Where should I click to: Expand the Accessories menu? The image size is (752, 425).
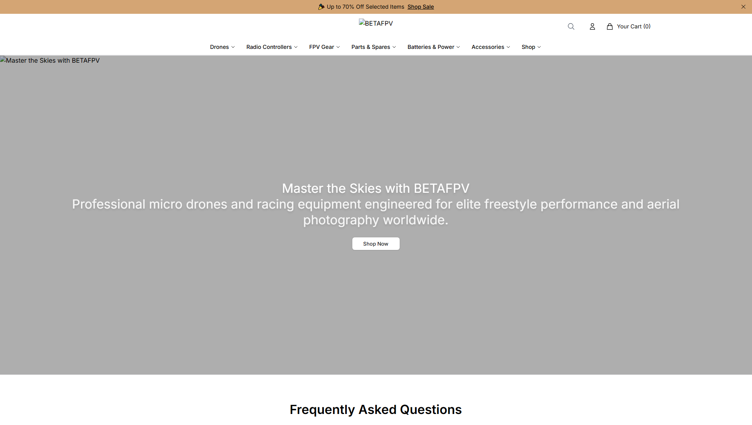coord(491,47)
